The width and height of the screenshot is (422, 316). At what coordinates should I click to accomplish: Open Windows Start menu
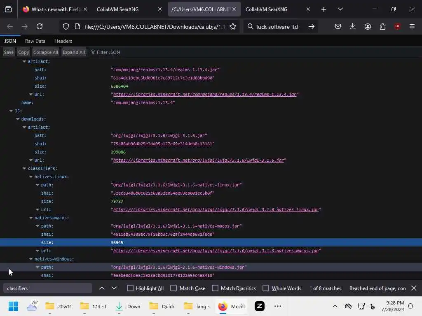coord(13,306)
